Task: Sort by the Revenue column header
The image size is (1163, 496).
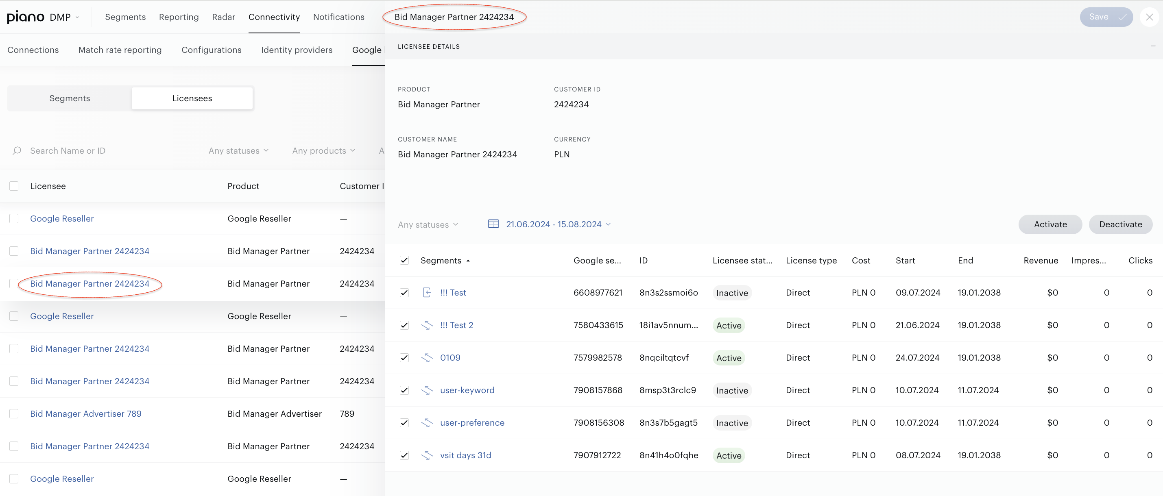Action: click(x=1041, y=261)
